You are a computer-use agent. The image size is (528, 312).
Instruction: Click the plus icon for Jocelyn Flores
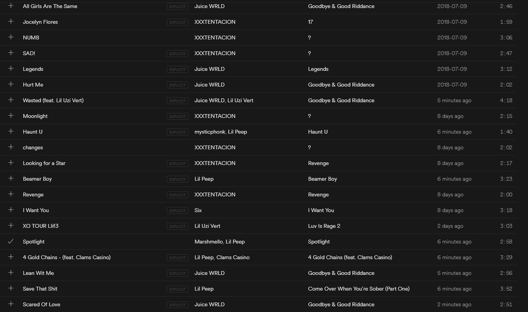pyautogui.click(x=11, y=21)
